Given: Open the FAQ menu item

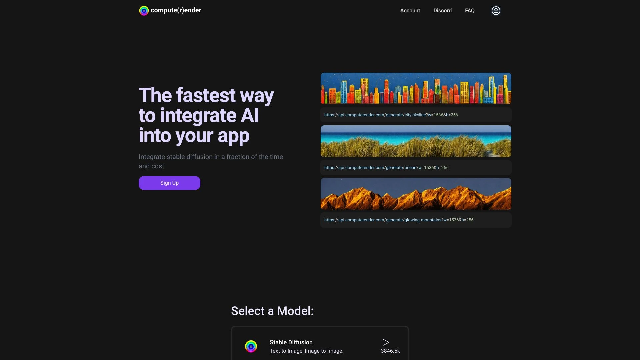Looking at the screenshot, I should [470, 10].
